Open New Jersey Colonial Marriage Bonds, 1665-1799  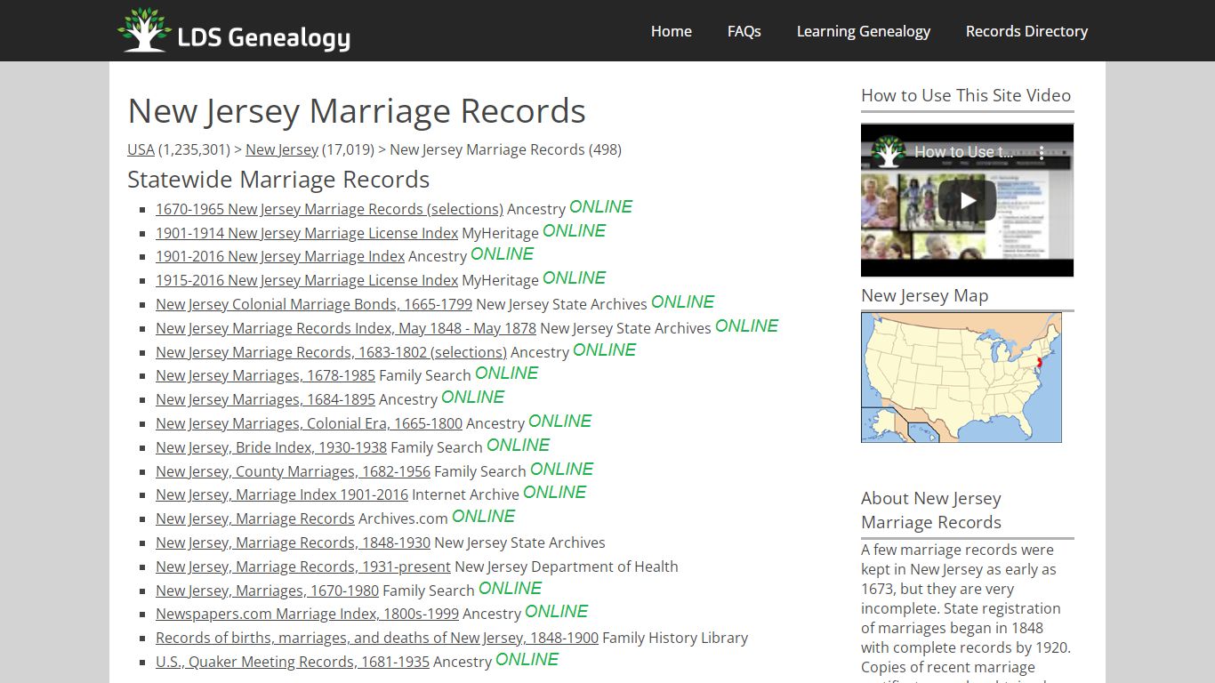coord(314,304)
